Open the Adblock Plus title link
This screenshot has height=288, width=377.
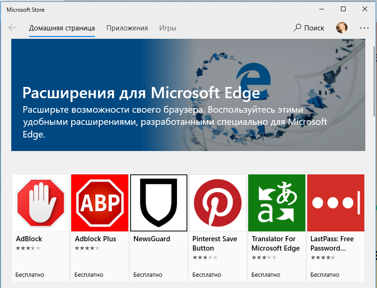96,239
